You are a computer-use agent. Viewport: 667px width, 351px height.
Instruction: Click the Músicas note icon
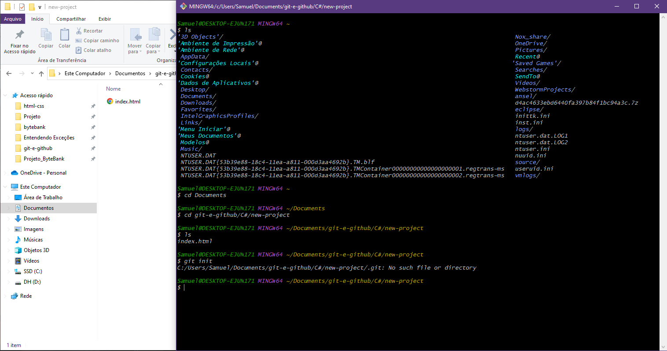(x=18, y=240)
